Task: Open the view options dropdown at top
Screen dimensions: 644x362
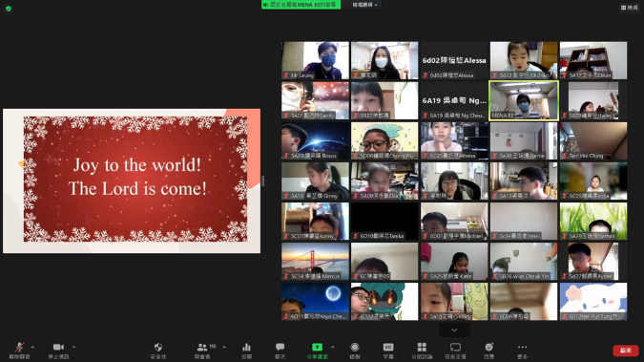Action: [365, 5]
